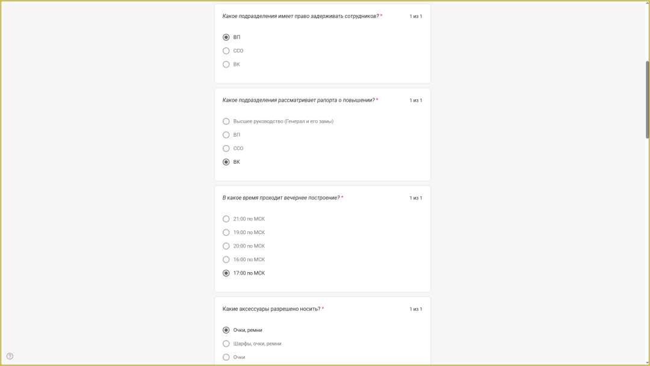Choose Высшее руководство (Генерал и его замы)
This screenshot has height=366, width=650.
226,122
